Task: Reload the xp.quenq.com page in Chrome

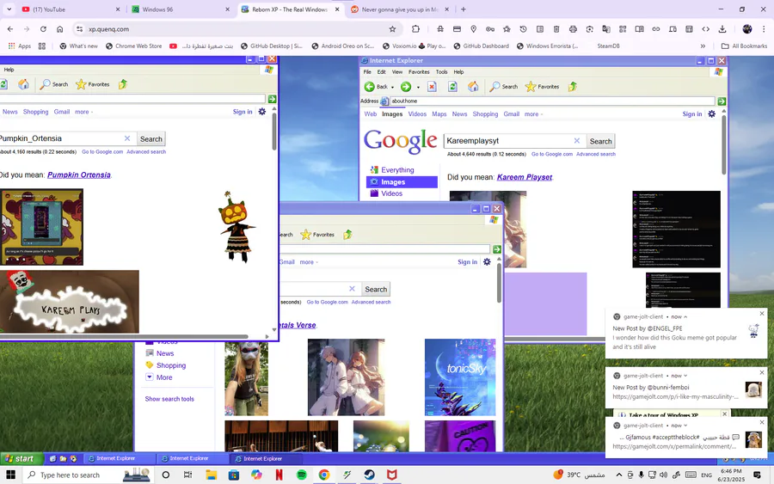Action: point(43,29)
